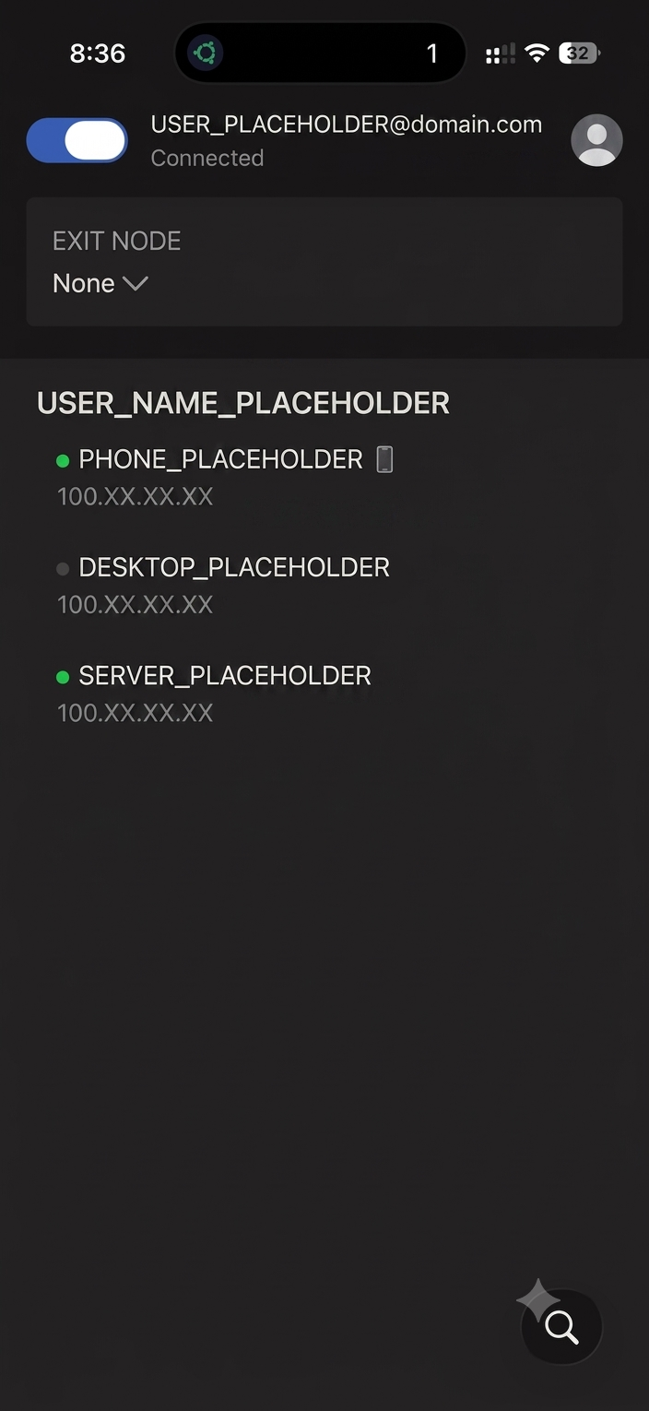The height and width of the screenshot is (1411, 649).
Task: Open search with the magnifying glass icon
Action: (561, 1327)
